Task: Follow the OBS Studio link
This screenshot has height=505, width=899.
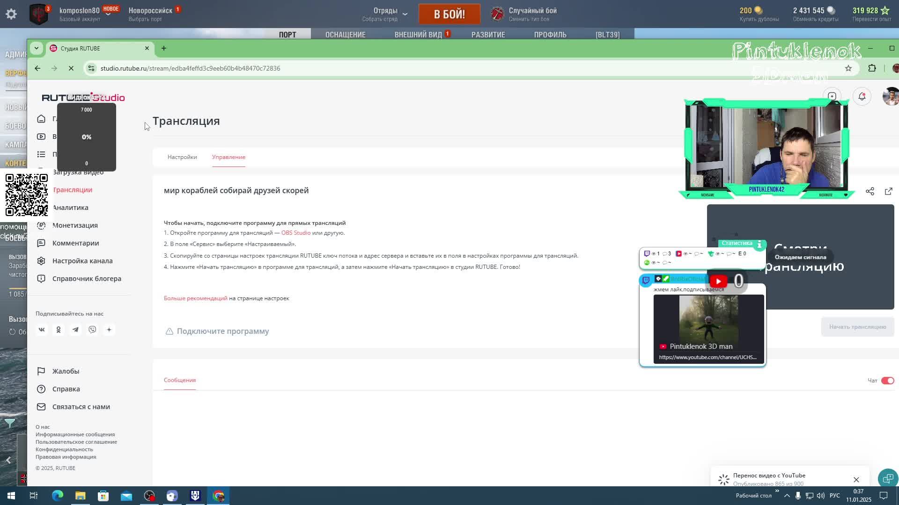Action: 295,233
